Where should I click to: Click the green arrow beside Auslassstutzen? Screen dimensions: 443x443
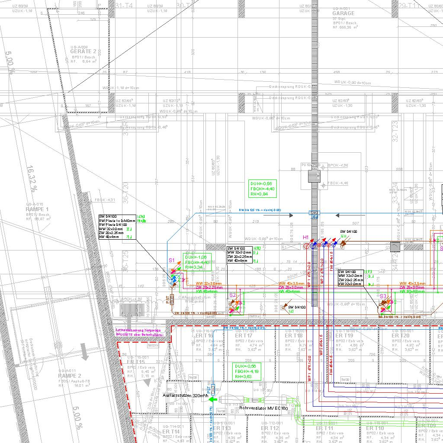coord(213,399)
